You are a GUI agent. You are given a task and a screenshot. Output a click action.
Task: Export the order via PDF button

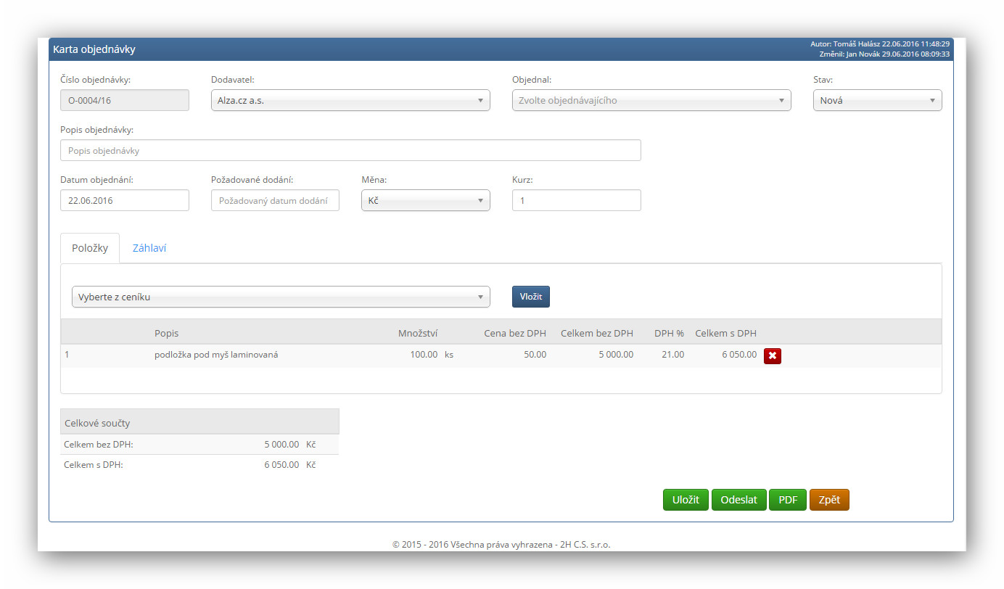pos(787,500)
